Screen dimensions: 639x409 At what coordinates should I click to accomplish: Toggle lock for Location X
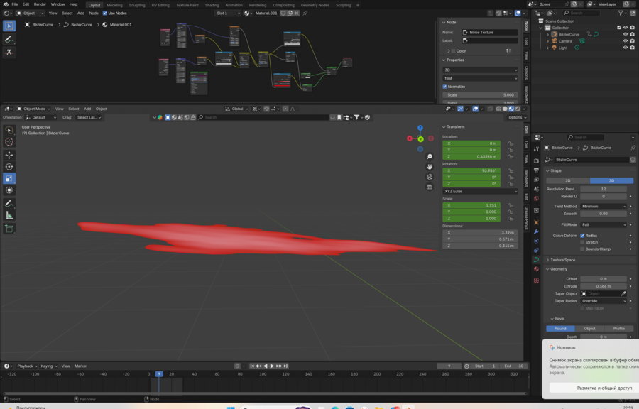(510, 143)
